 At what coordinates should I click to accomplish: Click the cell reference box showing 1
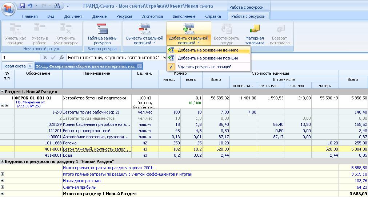pyautogui.click(x=21, y=58)
